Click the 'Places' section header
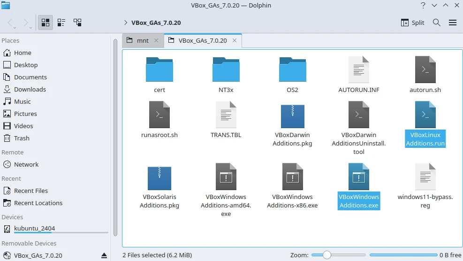This screenshot has height=261, width=463. coord(10,40)
